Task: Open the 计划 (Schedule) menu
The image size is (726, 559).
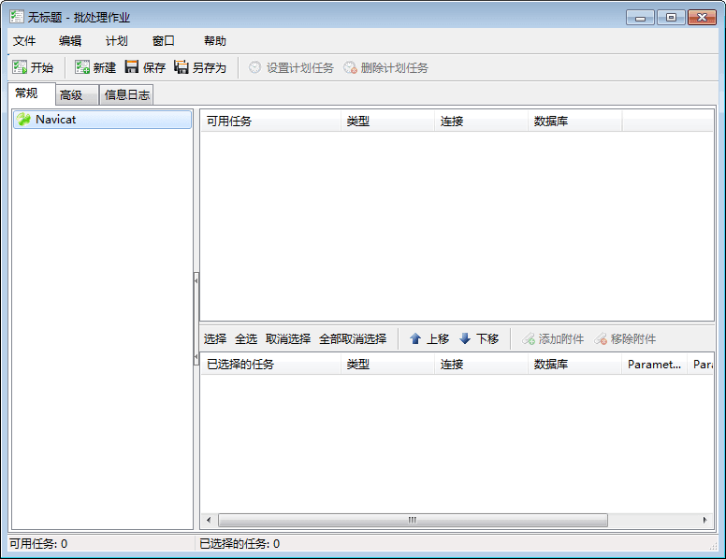Action: point(117,41)
